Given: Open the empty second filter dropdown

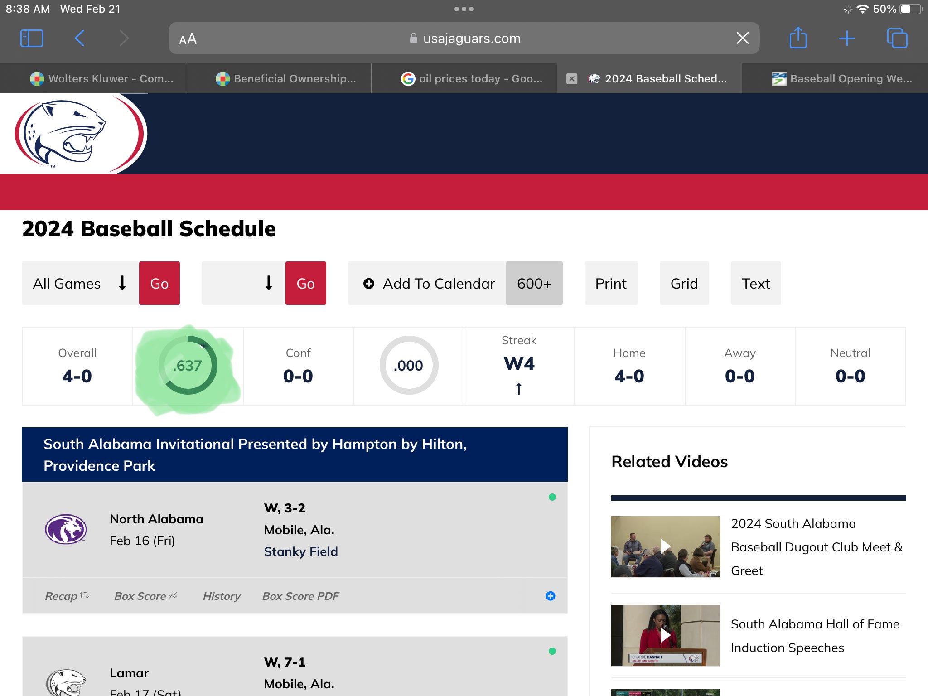Looking at the screenshot, I should pyautogui.click(x=243, y=283).
